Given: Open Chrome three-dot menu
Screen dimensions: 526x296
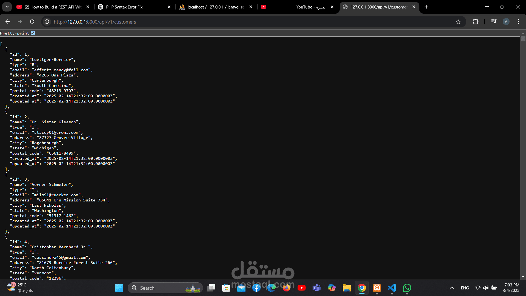Looking at the screenshot, I should [518, 22].
